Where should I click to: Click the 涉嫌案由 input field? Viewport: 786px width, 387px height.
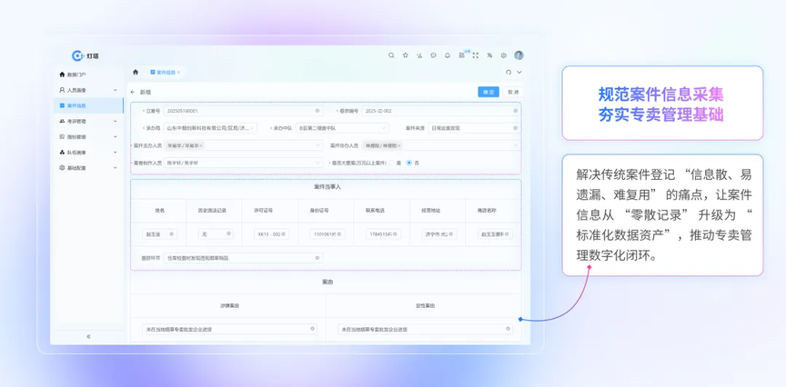tap(229, 329)
